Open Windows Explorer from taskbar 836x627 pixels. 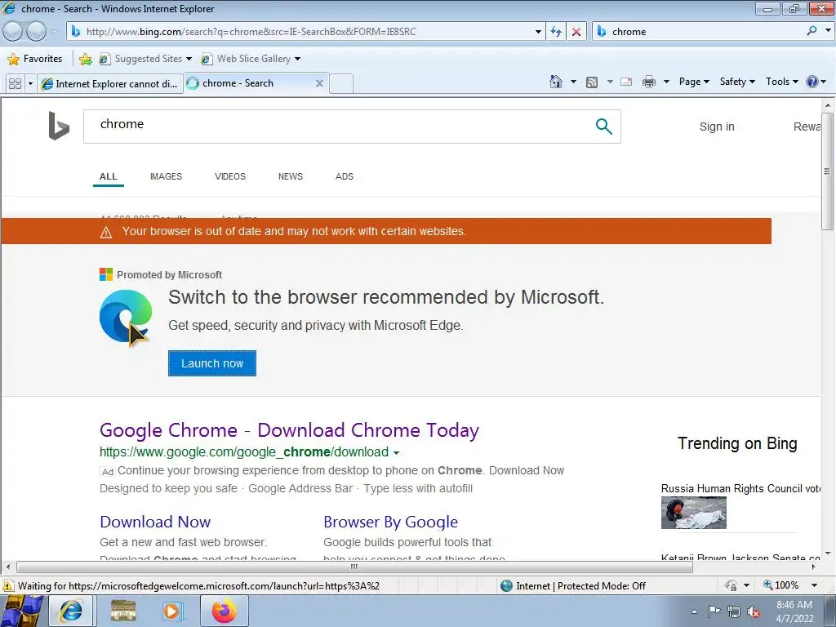[x=122, y=611]
